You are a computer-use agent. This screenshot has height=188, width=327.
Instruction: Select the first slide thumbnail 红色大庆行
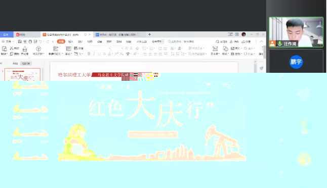pyautogui.click(x=22, y=74)
